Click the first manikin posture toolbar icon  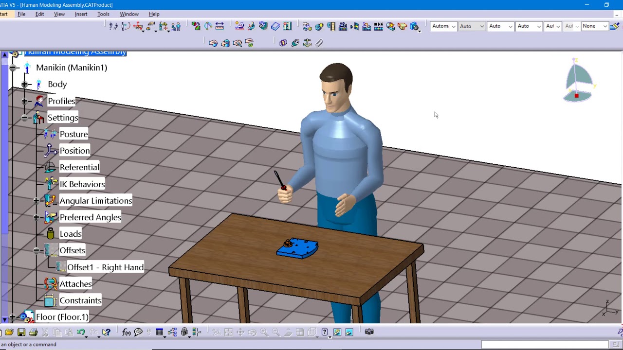112,26
